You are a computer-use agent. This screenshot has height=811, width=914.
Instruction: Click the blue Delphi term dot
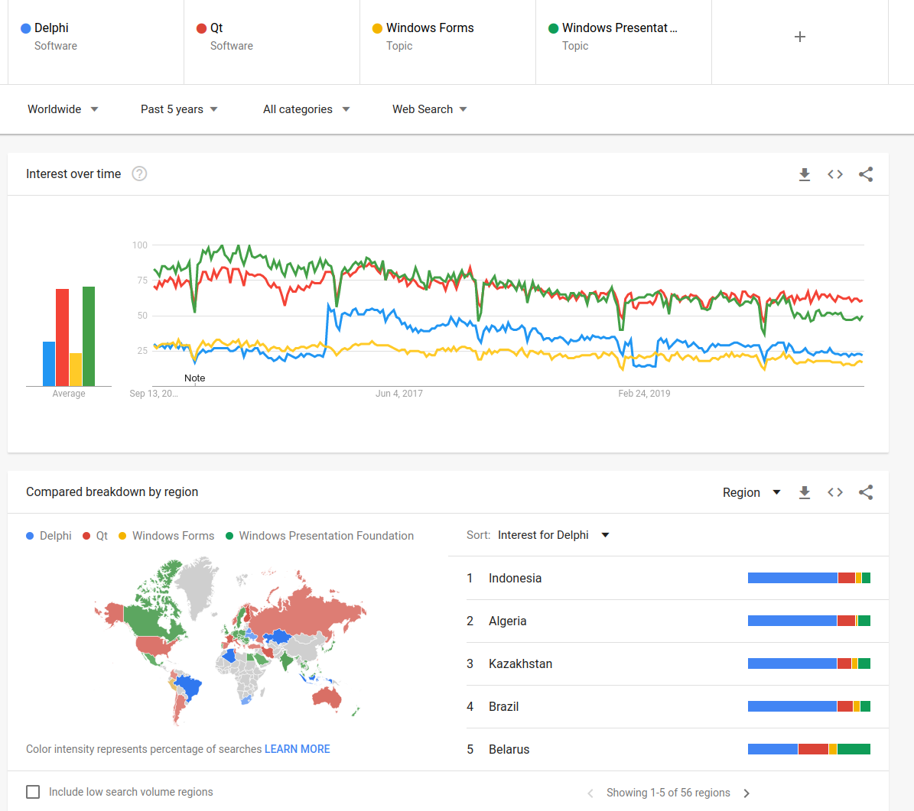coord(26,28)
